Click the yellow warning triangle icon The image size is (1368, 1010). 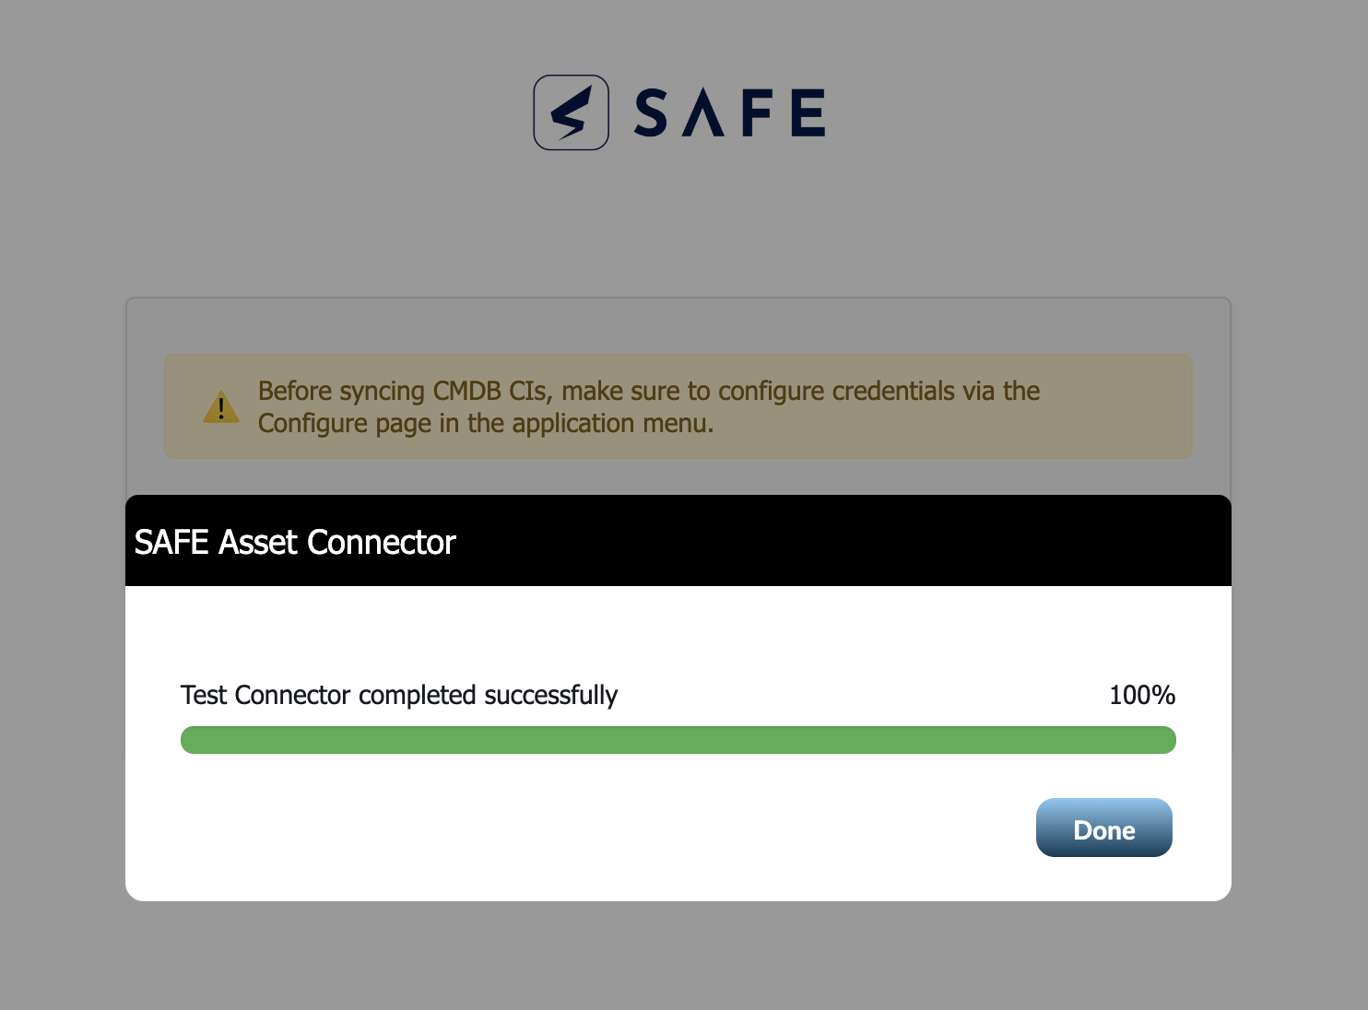tap(221, 407)
